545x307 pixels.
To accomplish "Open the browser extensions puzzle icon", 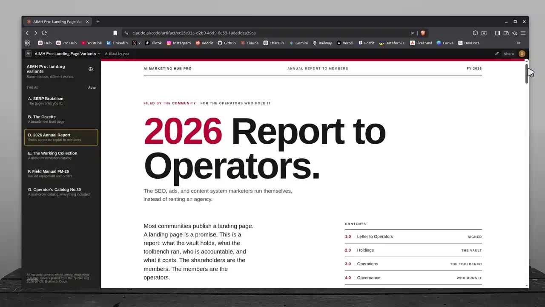I will (x=476, y=33).
